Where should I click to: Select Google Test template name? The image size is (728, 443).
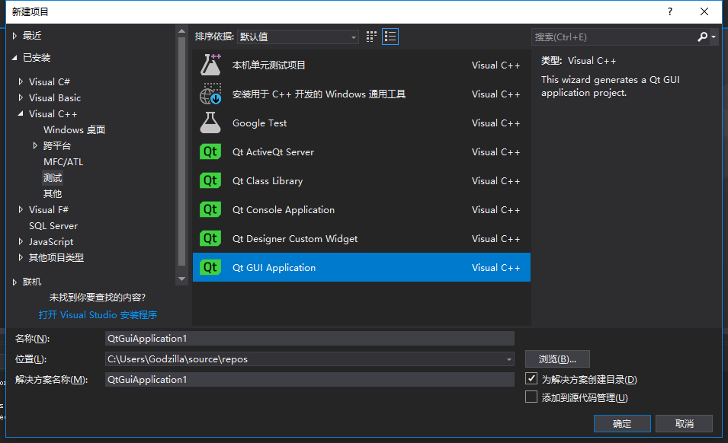(259, 123)
